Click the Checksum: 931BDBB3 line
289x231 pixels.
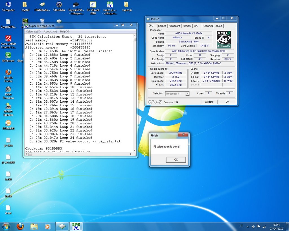pos(43,148)
